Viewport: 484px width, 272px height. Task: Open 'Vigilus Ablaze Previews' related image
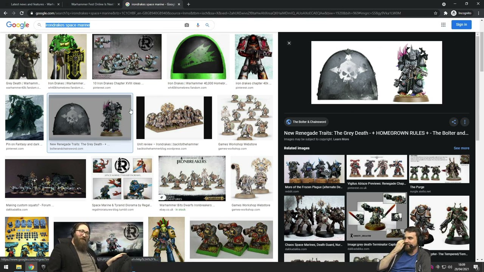point(377,168)
